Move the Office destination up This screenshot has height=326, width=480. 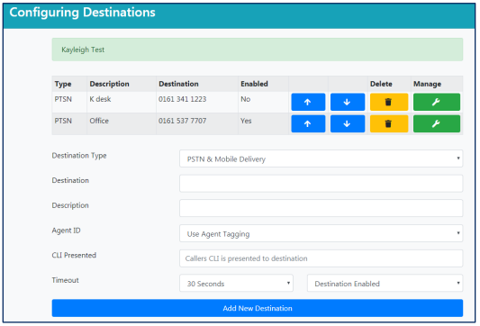click(x=308, y=123)
